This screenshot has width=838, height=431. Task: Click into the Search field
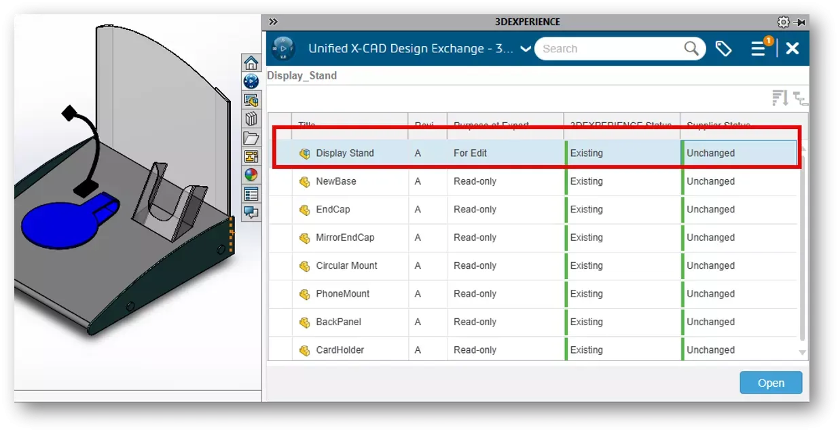point(611,48)
